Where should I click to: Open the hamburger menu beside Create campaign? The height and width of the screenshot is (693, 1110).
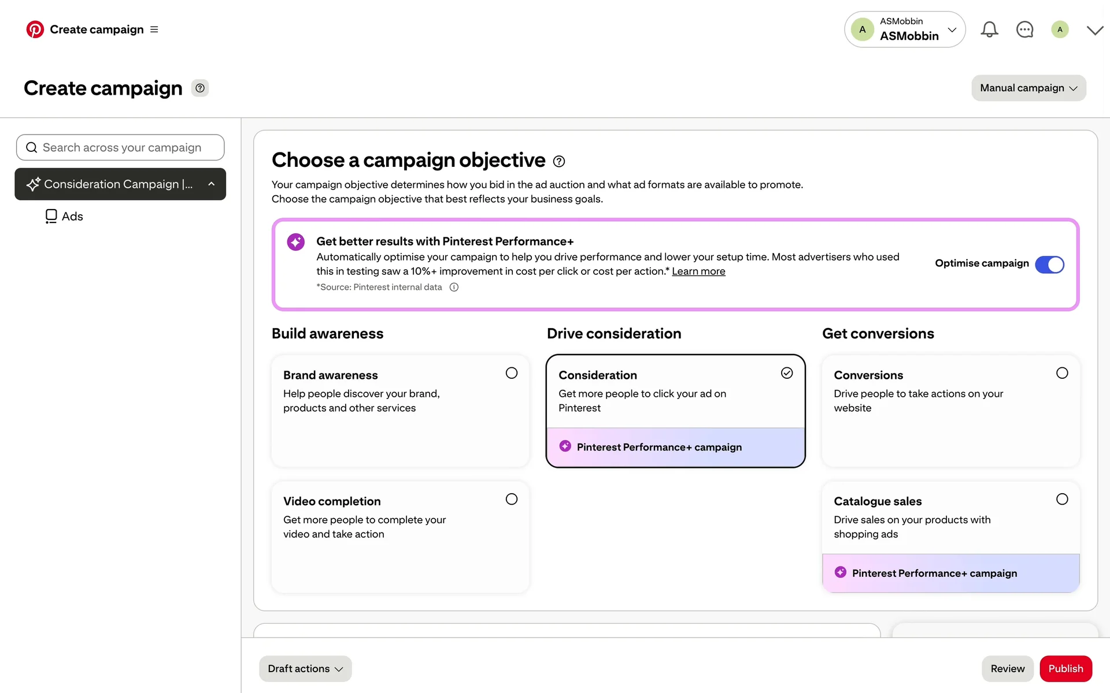[x=154, y=29]
